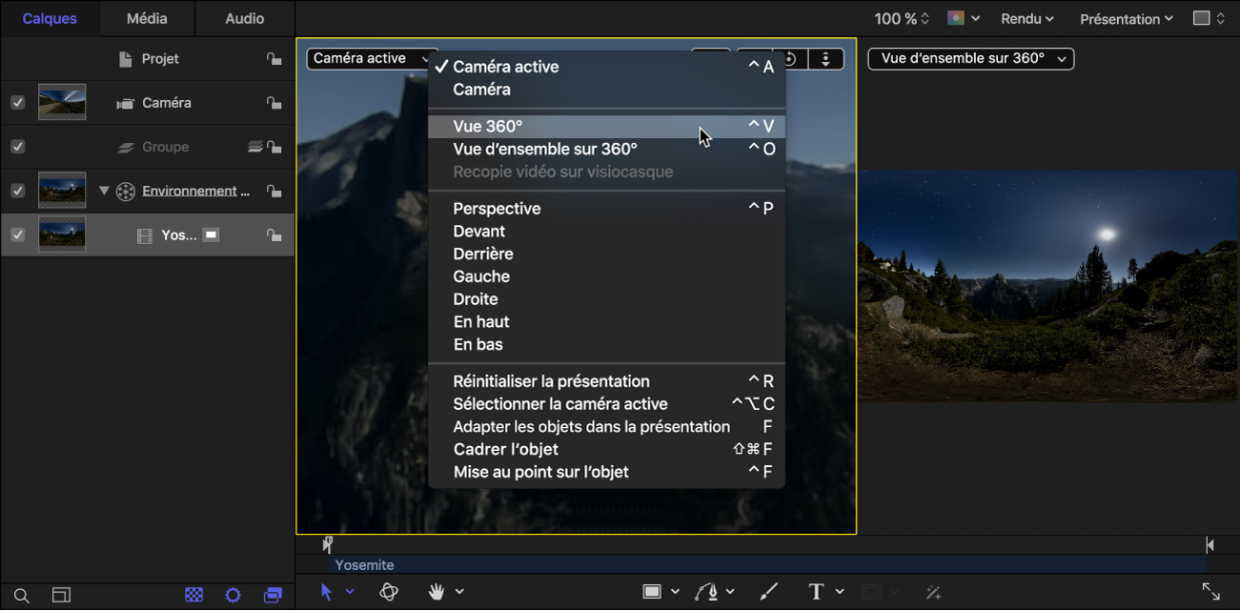Choose the Text tool
Image resolution: width=1240 pixels, height=611 pixels.
pyautogui.click(x=815, y=592)
